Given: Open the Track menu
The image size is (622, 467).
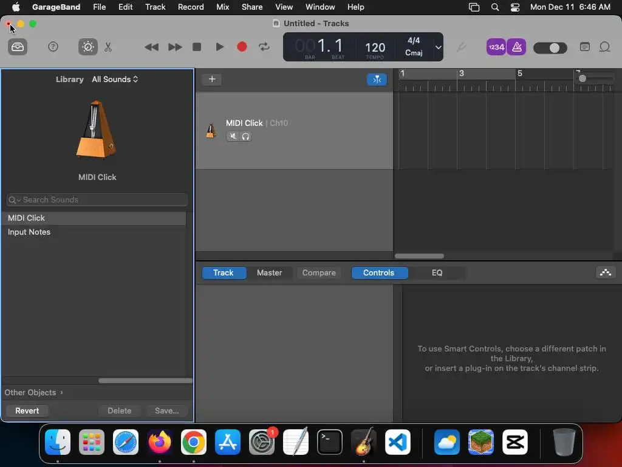Looking at the screenshot, I should 155,7.
